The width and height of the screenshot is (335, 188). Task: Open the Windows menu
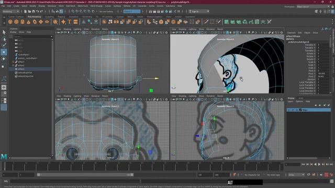click(x=52, y=6)
